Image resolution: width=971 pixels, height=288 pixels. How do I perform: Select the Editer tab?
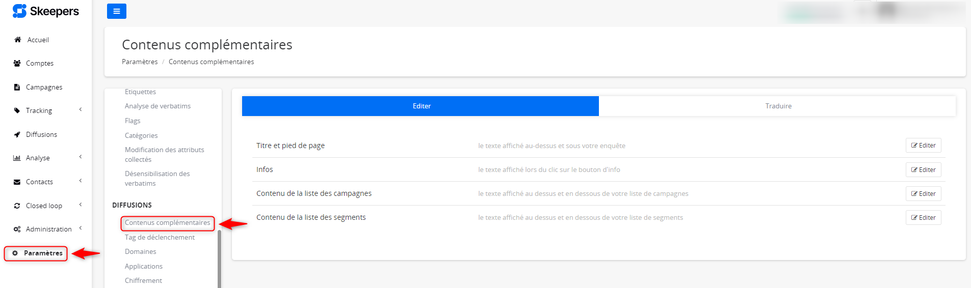coord(421,106)
